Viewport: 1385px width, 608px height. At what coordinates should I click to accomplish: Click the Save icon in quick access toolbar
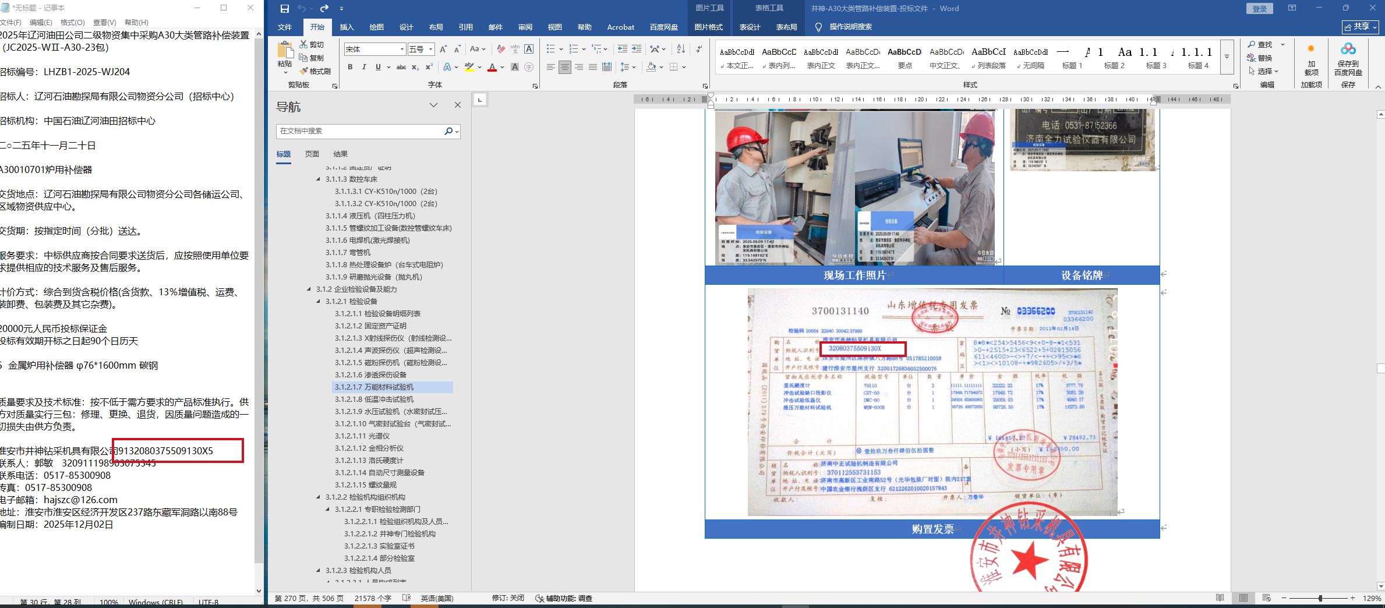click(284, 8)
